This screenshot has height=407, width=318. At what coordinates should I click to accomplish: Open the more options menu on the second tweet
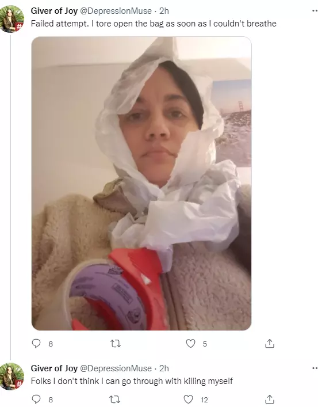tap(315, 368)
